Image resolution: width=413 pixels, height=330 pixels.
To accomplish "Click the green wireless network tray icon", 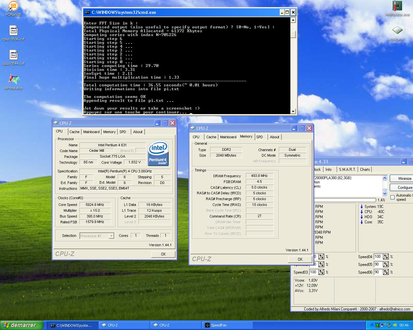I will click(377, 325).
